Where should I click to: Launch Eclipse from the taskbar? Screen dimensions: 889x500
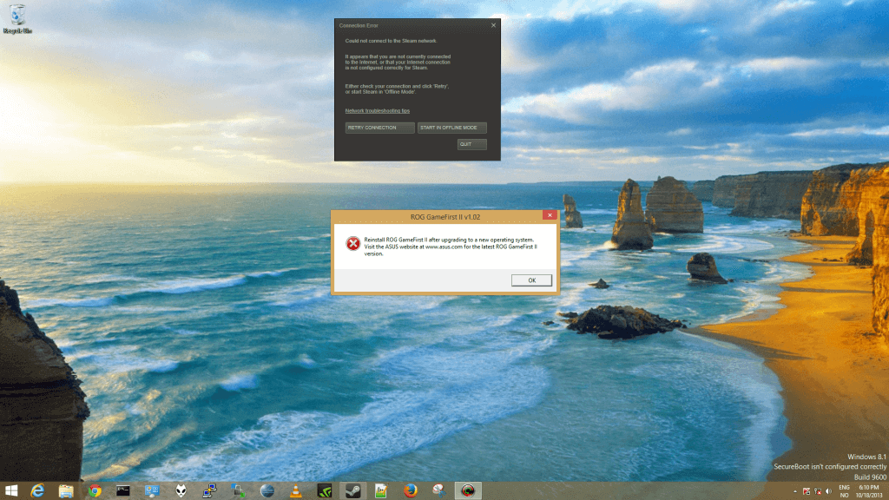(267, 491)
